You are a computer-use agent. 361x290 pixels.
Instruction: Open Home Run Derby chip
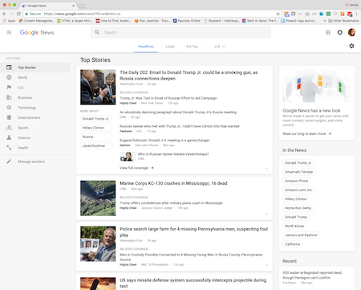click(x=298, y=208)
